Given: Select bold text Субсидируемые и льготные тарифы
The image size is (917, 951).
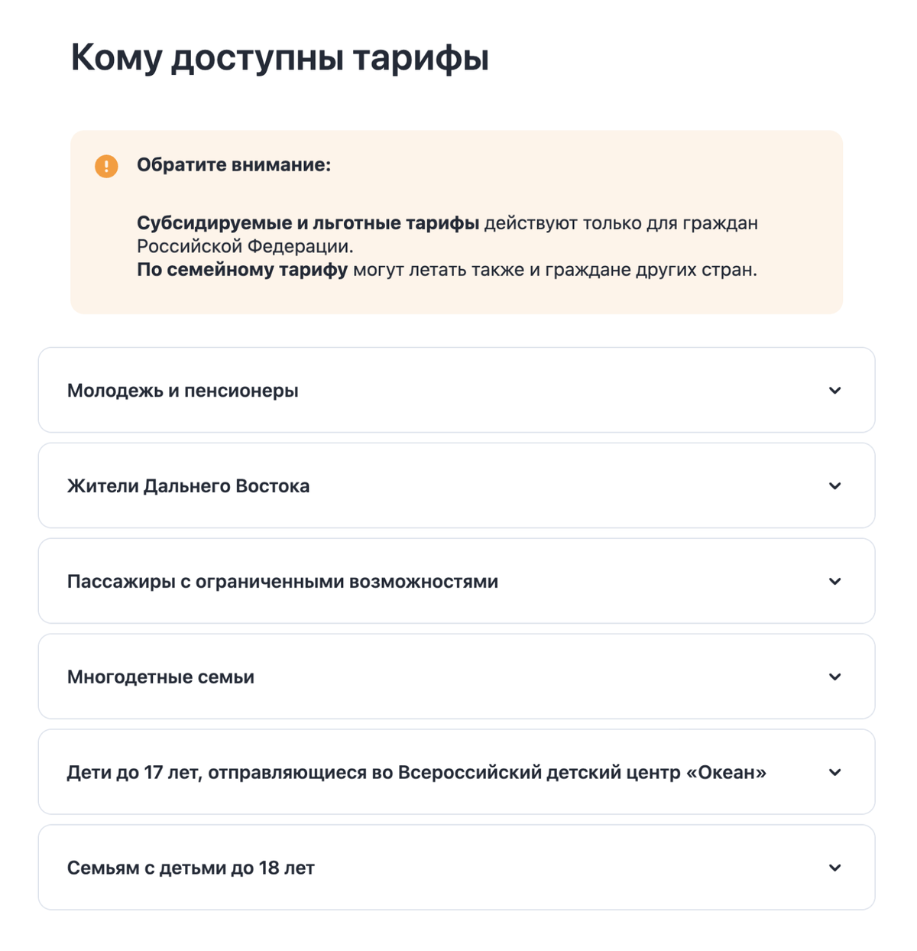Looking at the screenshot, I should pos(308,223).
